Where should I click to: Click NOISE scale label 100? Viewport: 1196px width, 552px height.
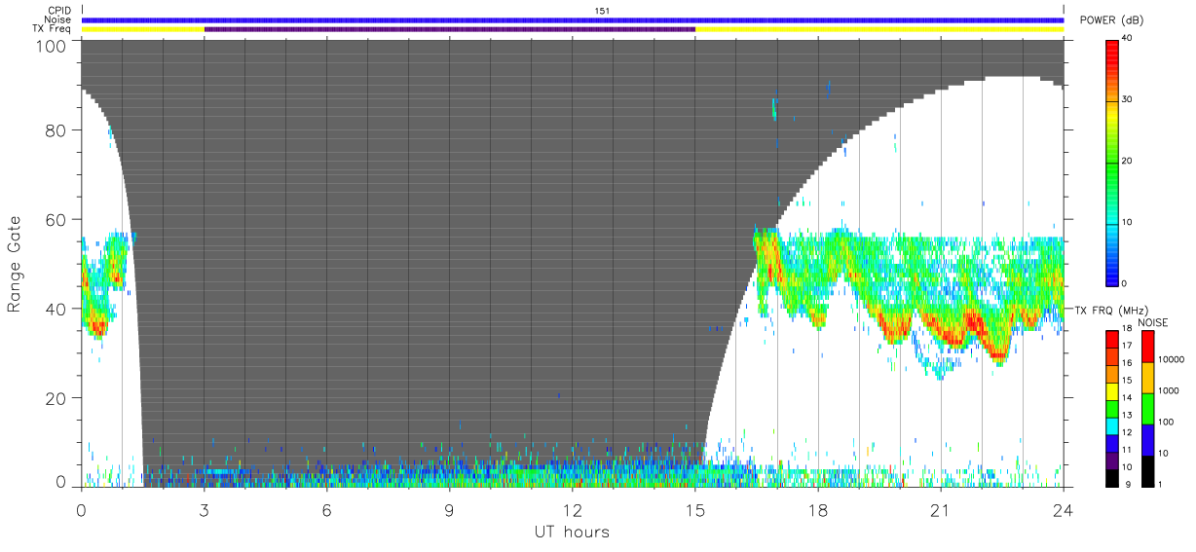[1167, 422]
